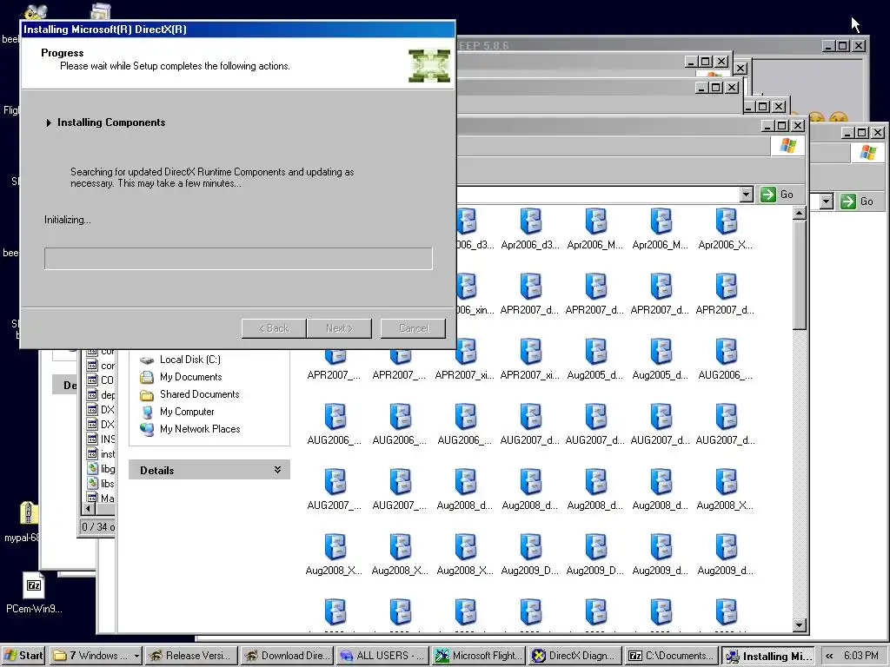Switch to C:\Documents... 7-Zip taskbar window

pyautogui.click(x=670, y=656)
